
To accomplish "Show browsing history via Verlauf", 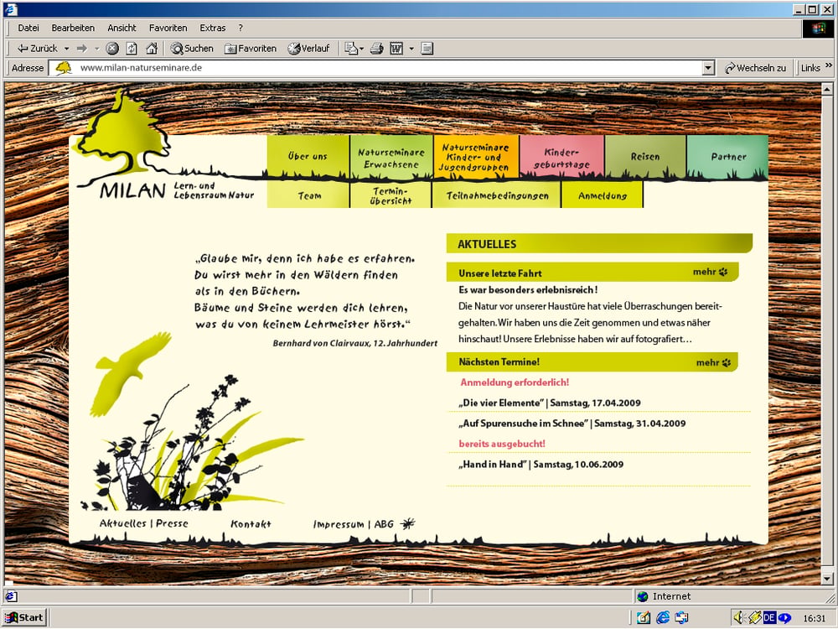I will click(308, 49).
